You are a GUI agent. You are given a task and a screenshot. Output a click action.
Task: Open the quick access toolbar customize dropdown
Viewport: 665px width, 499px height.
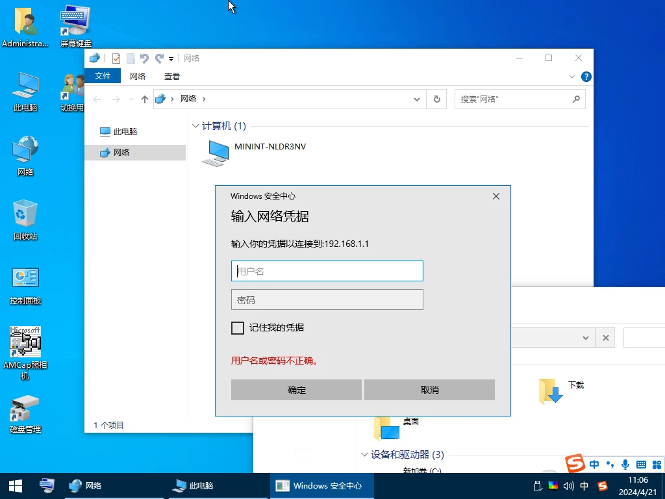(x=171, y=59)
